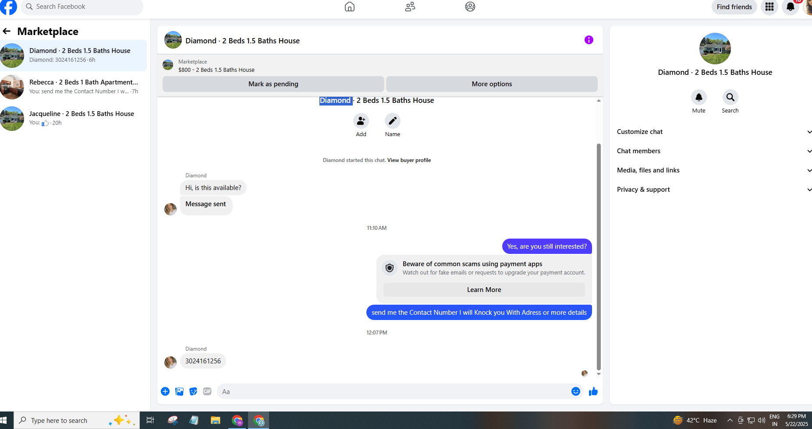Click the Meet Now camera tray icon
Screen dimensions: 812x429
coord(741,420)
